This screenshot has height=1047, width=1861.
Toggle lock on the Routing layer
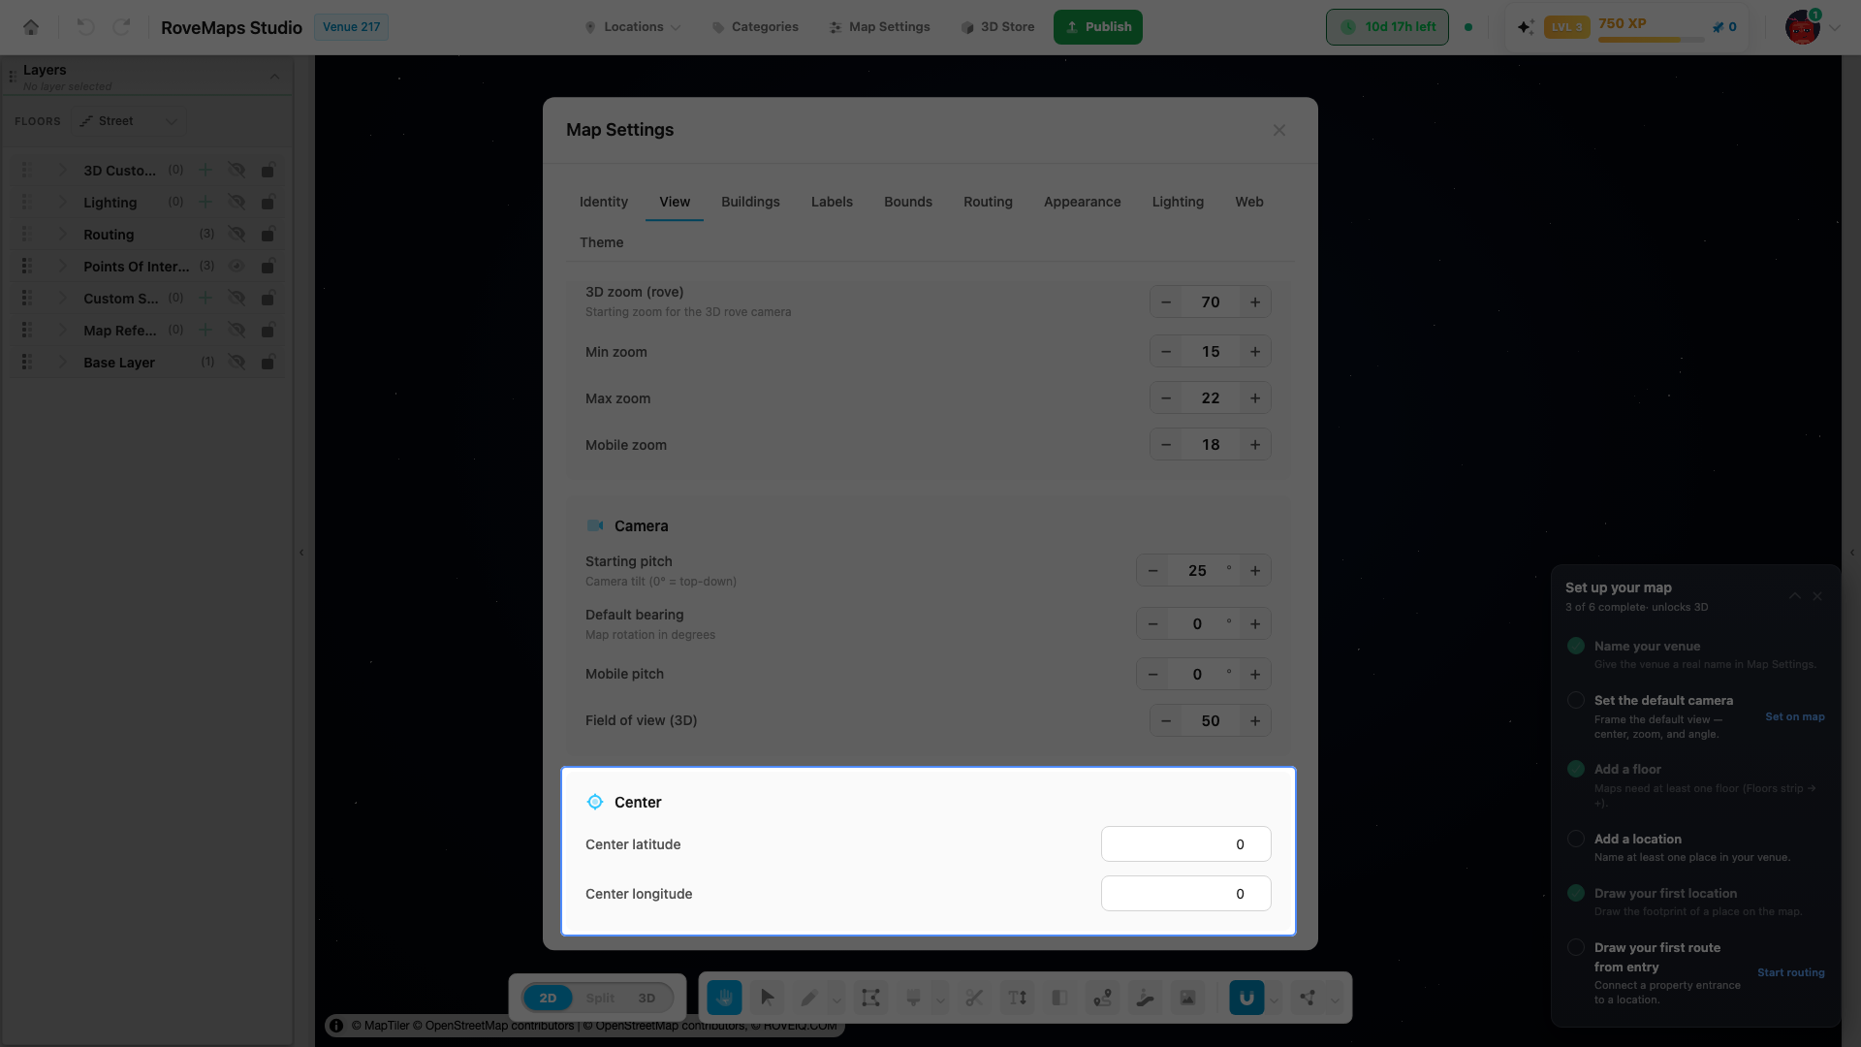[268, 234]
